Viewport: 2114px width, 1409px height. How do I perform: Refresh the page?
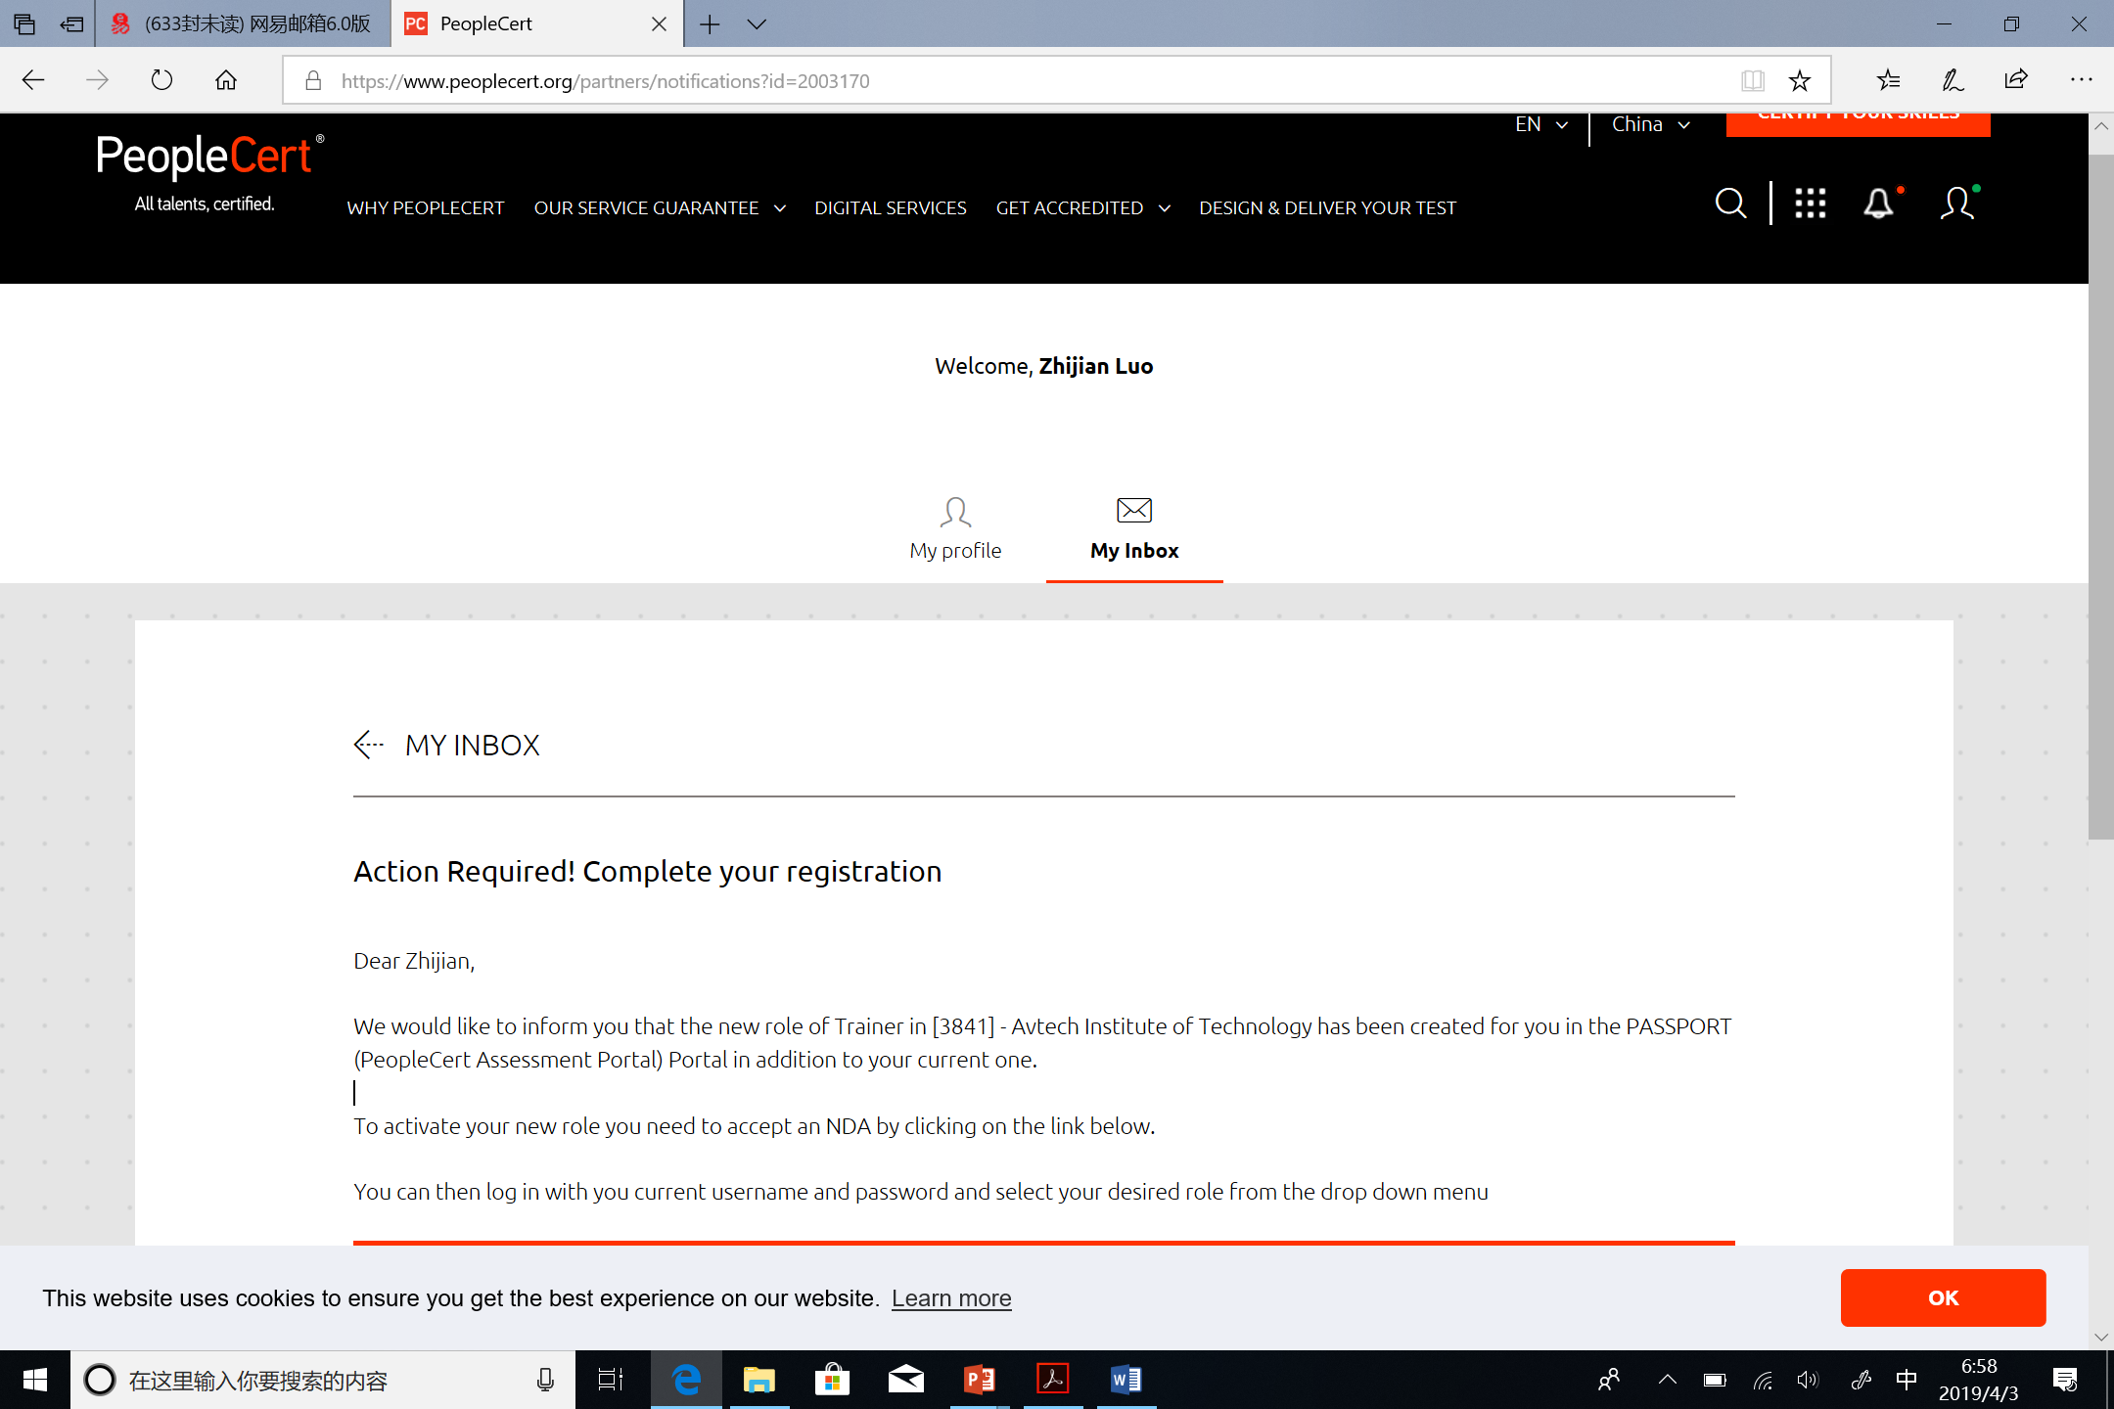161,80
